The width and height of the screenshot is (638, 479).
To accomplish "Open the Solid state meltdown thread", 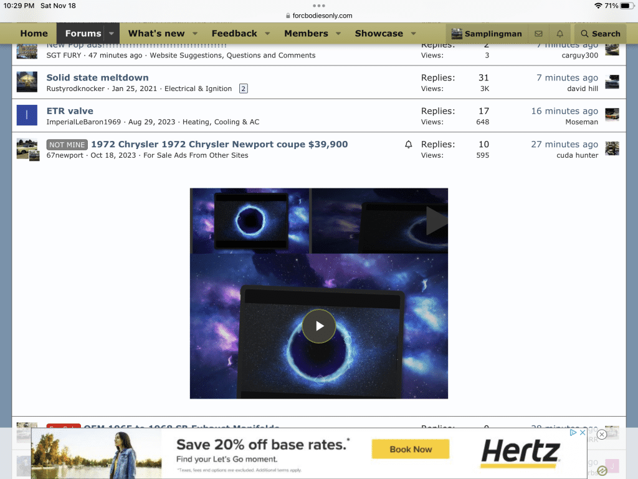I will click(x=97, y=77).
